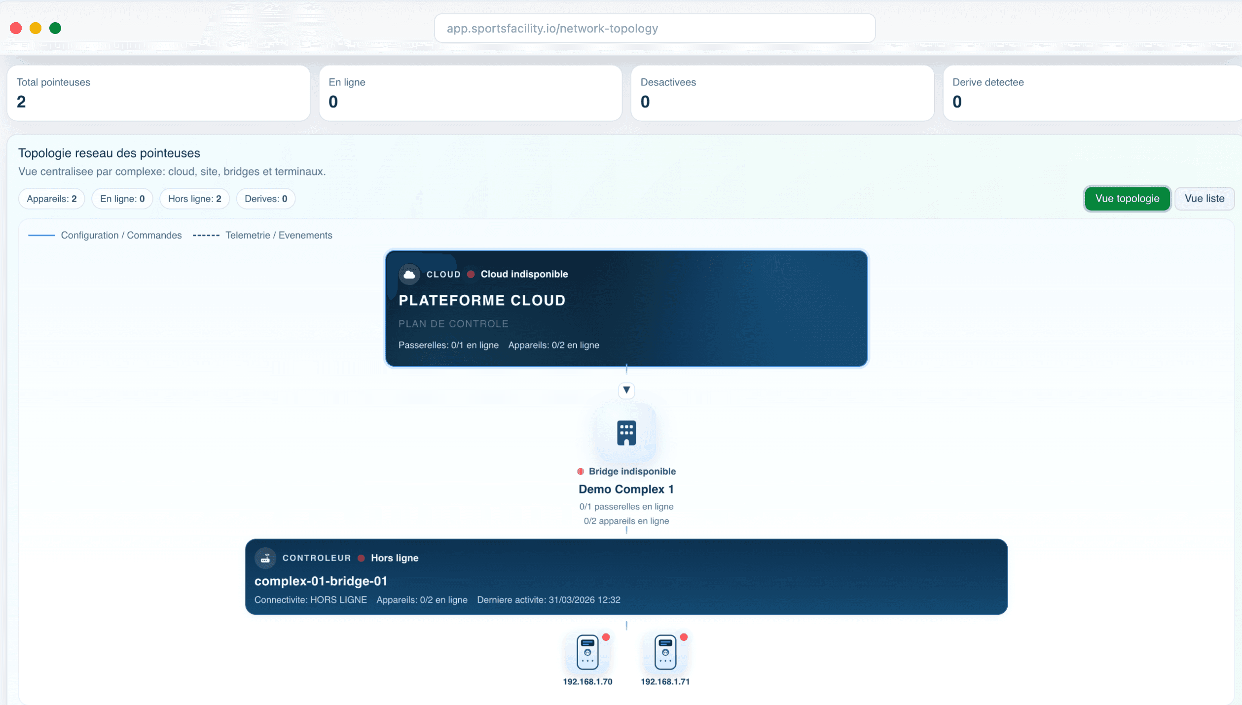Click the En ligne: 0 filter chip
The height and width of the screenshot is (705, 1242).
click(x=122, y=199)
